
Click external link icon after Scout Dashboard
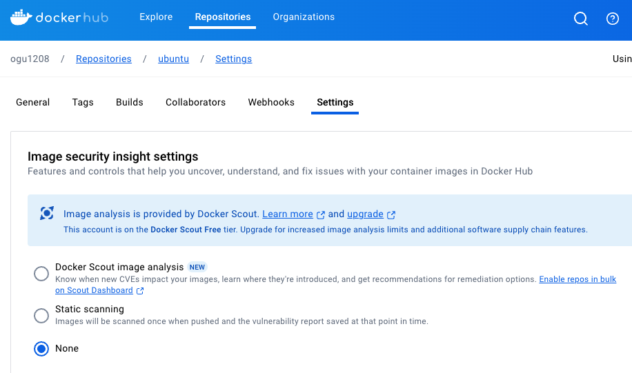coord(140,291)
